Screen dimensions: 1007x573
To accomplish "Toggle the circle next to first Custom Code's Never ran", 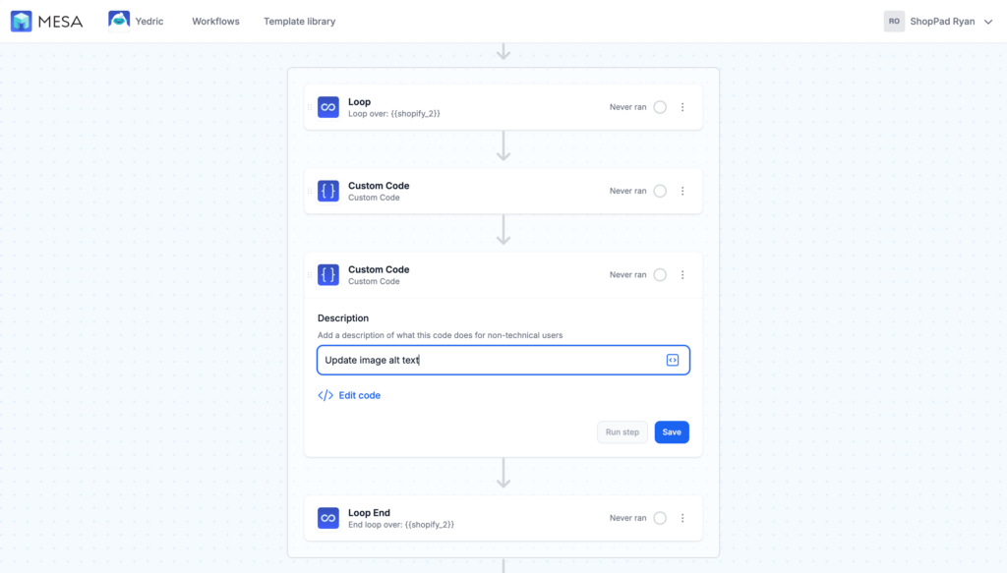I will click(659, 191).
